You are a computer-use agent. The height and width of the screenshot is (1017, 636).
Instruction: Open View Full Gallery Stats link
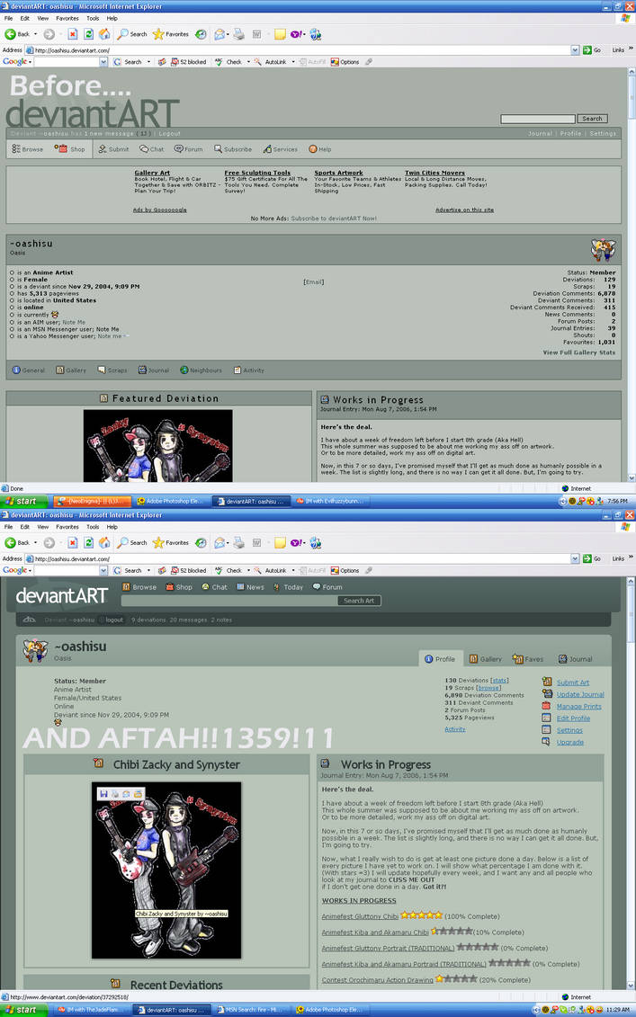(579, 352)
